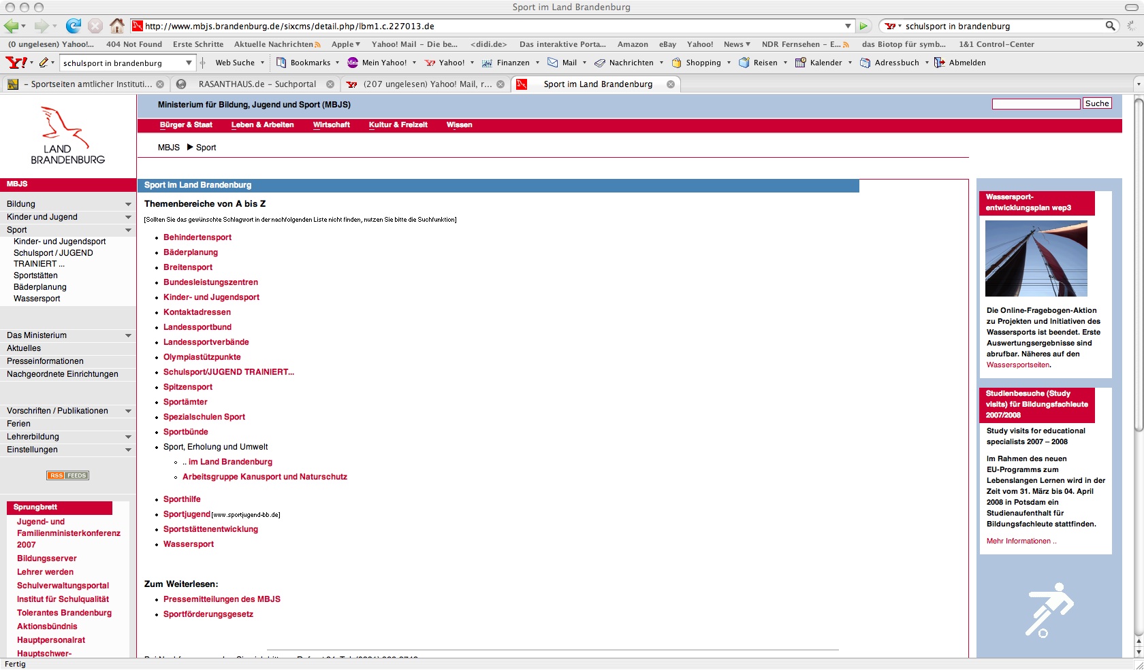Click the green Go arrow beside the address bar

click(x=863, y=26)
